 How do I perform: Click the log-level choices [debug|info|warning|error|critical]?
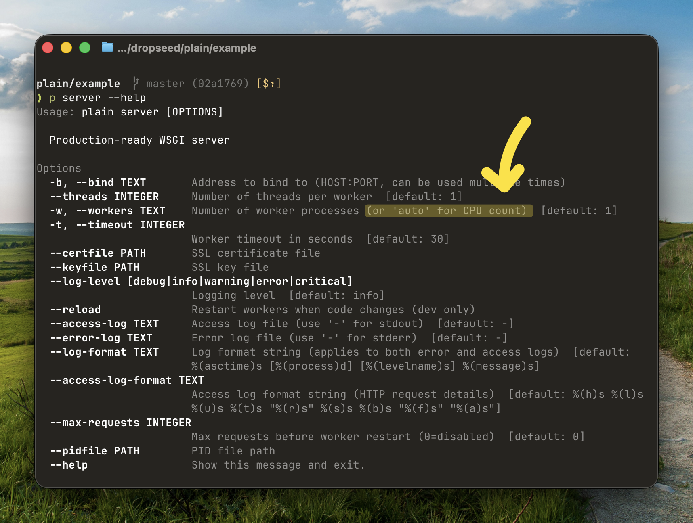tap(240, 281)
